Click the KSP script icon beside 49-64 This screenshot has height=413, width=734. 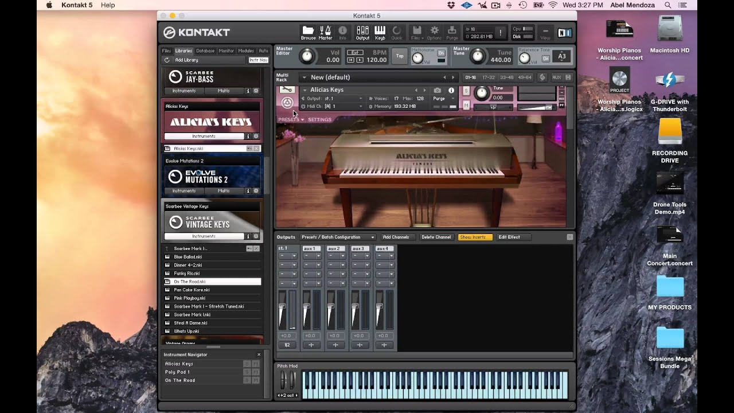coord(542,77)
